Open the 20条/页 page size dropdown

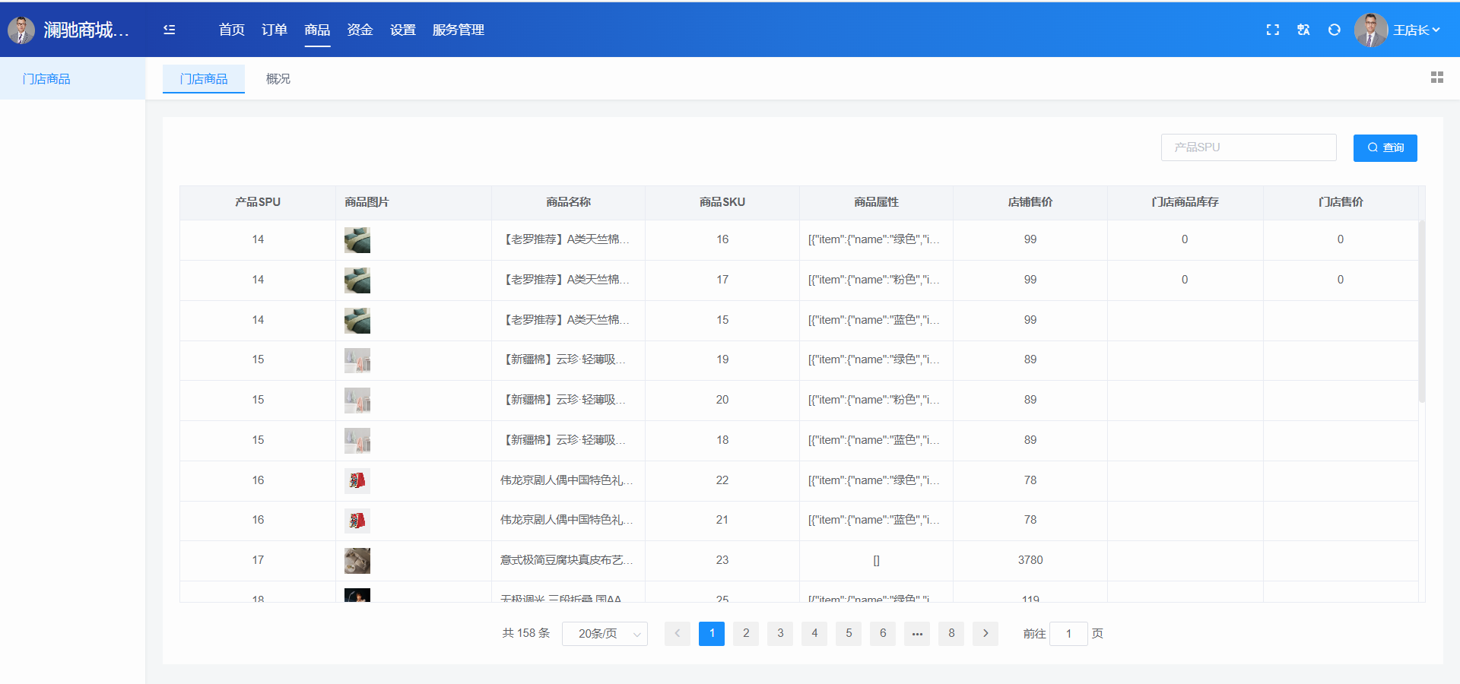click(605, 633)
